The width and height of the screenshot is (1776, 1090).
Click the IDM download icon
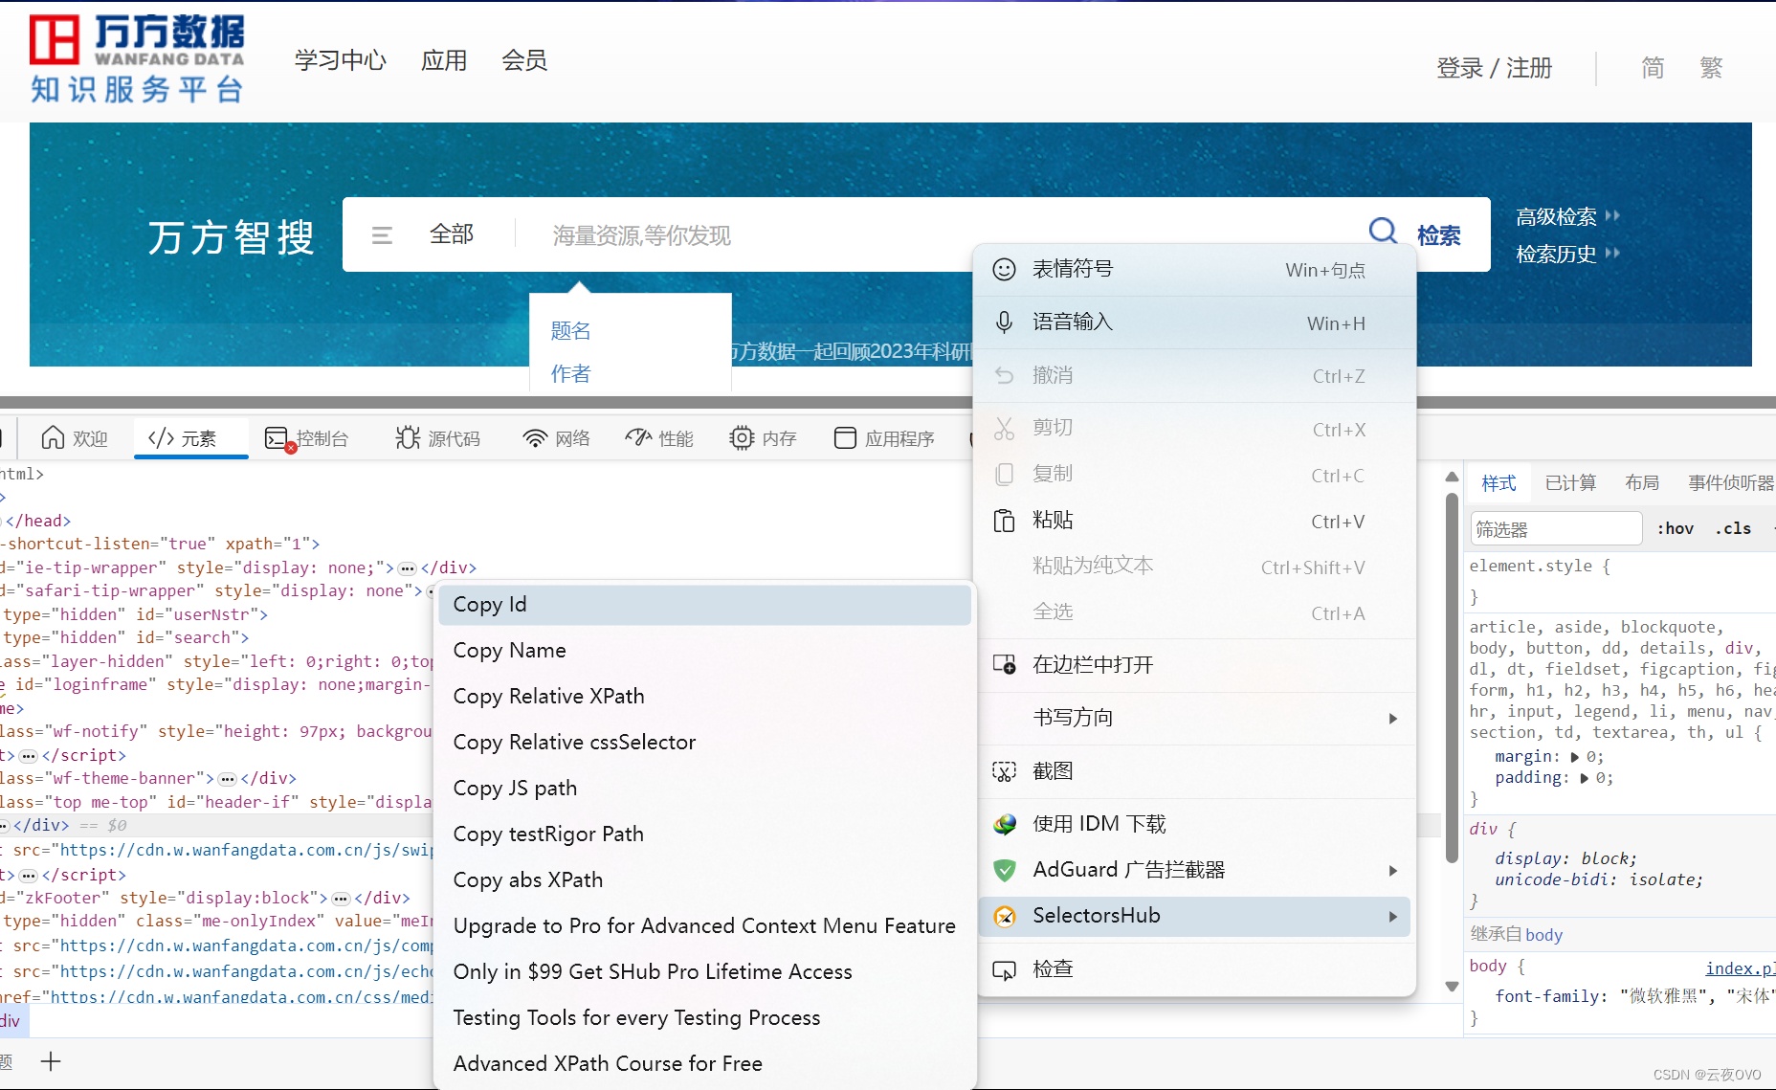(1004, 824)
